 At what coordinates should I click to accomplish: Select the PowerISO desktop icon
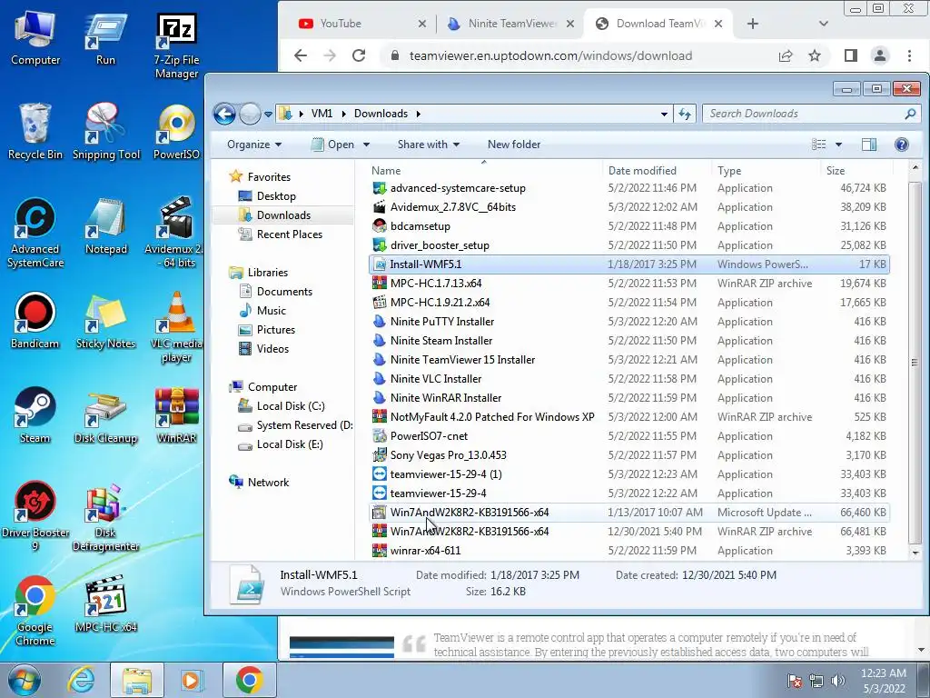tap(176, 132)
